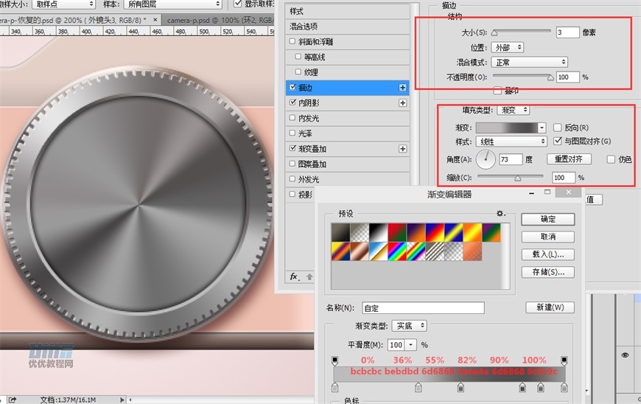The width and height of the screenshot is (641, 404).
Task: Click the plus icon beside 描边
Action: pyautogui.click(x=403, y=88)
